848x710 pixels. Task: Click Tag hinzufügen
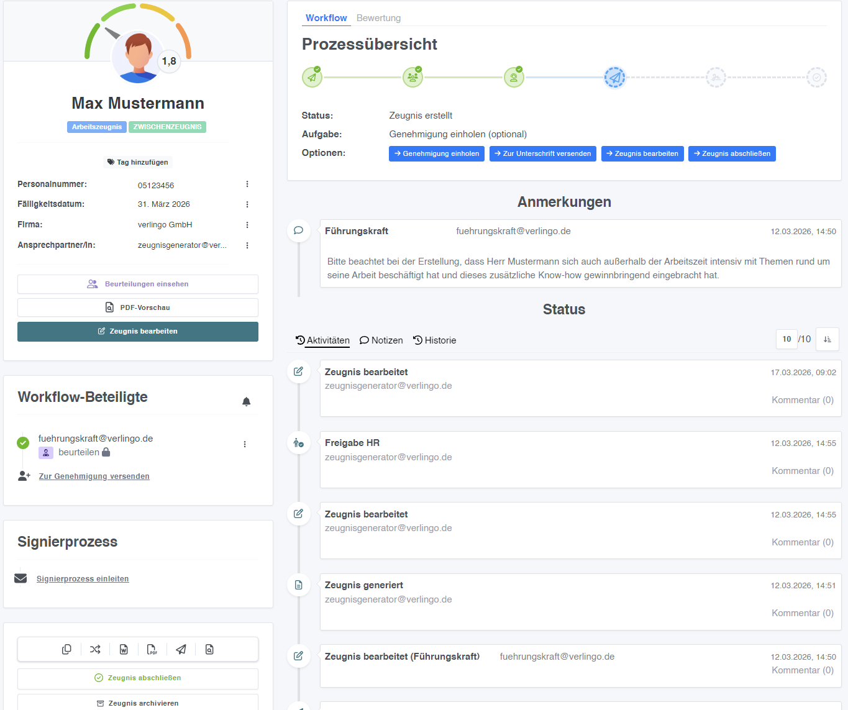point(138,162)
